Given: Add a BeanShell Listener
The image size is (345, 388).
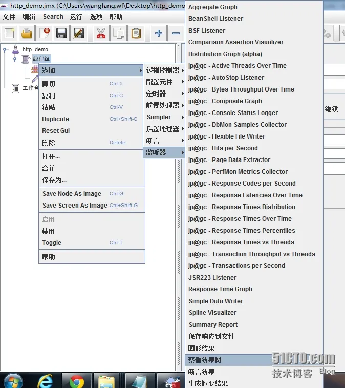Looking at the screenshot, I should tap(254, 19).
